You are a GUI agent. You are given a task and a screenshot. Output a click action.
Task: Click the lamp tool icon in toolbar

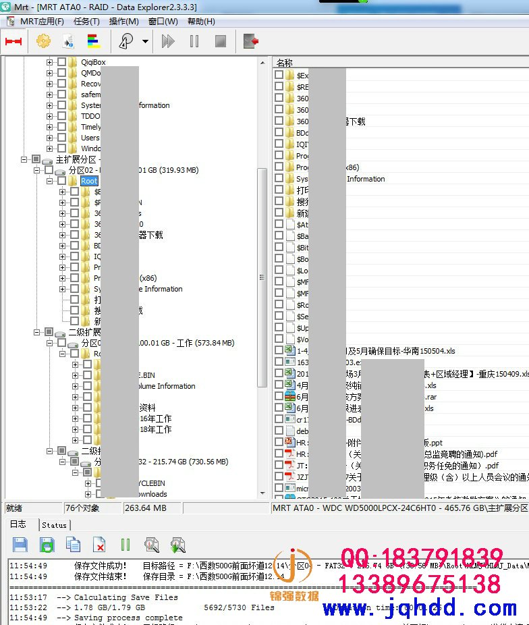click(x=126, y=41)
